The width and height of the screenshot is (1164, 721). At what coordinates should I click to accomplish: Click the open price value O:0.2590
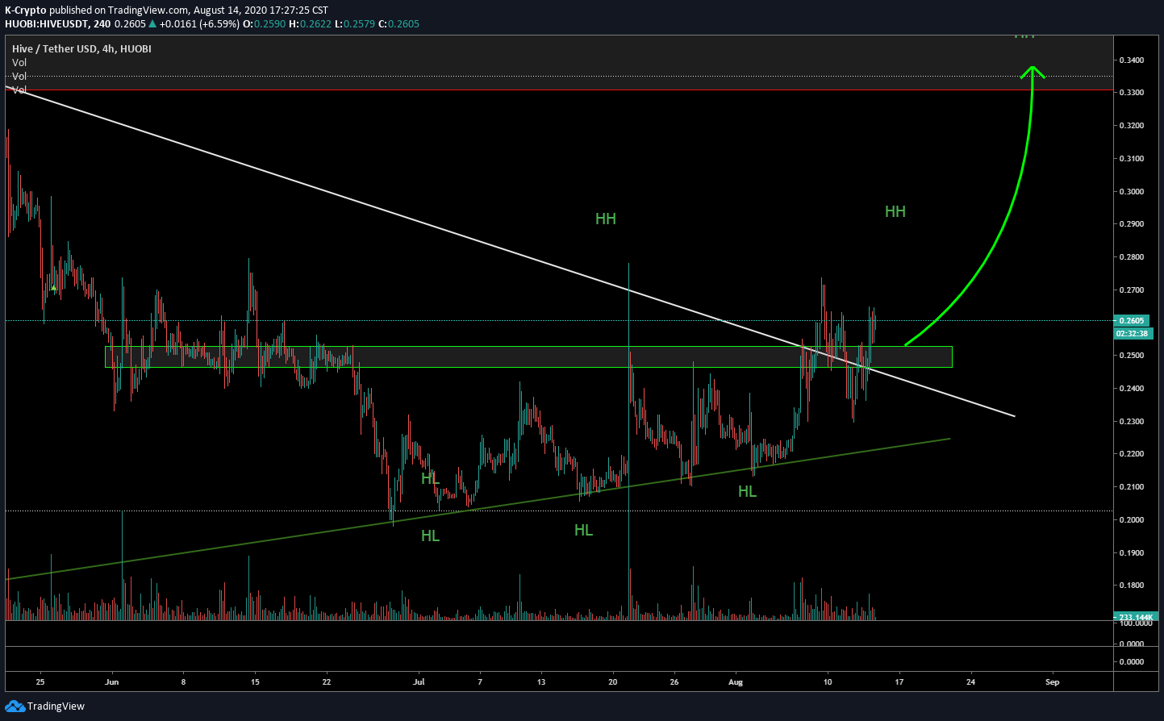point(264,24)
